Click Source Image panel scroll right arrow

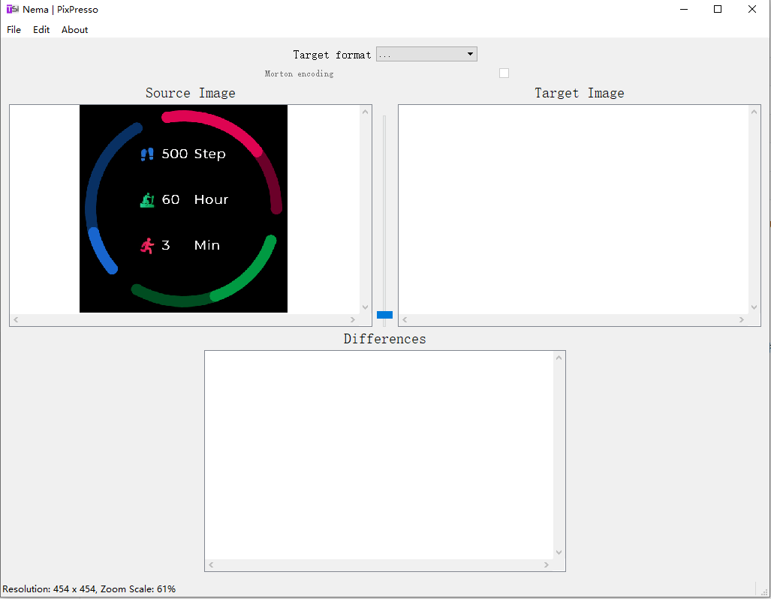(x=353, y=319)
